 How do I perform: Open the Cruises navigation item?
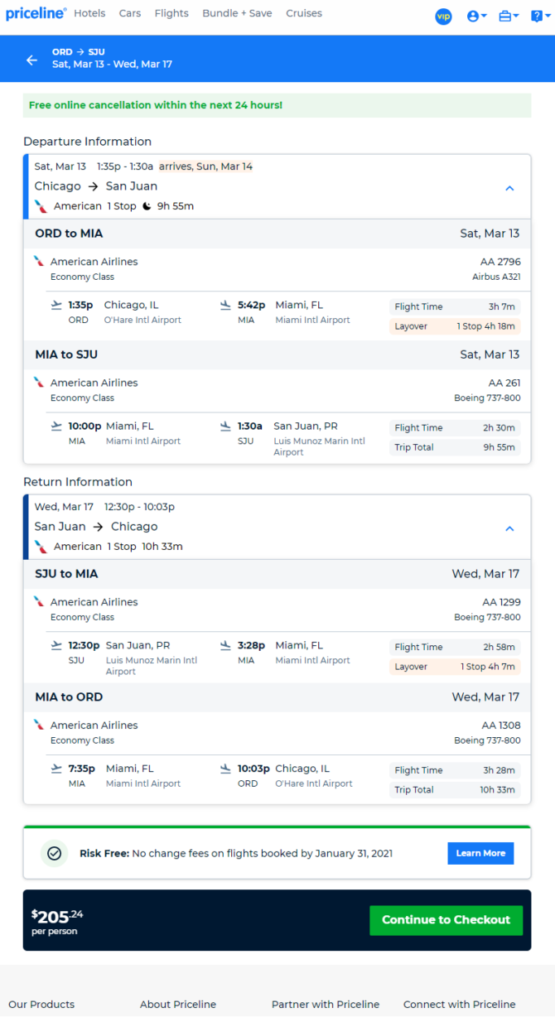coord(304,13)
